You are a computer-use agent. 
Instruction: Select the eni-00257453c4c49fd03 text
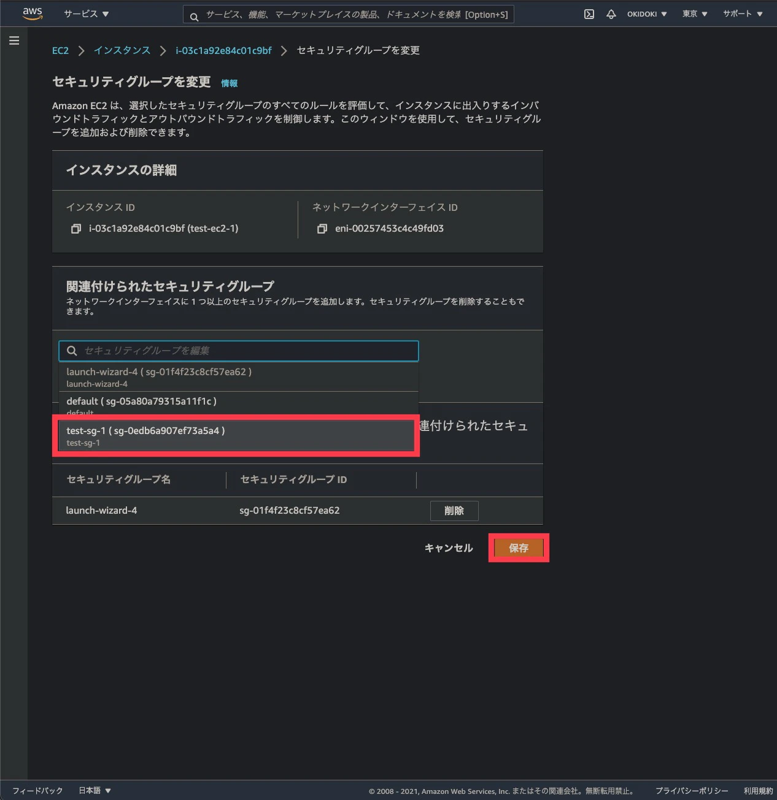[x=389, y=229]
